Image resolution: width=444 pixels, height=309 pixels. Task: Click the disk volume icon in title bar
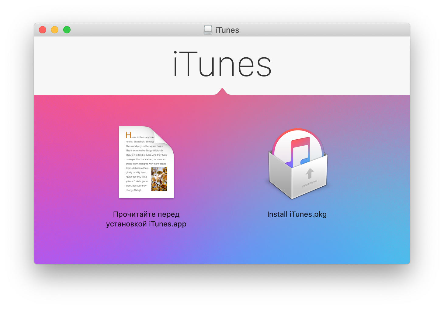click(x=208, y=30)
